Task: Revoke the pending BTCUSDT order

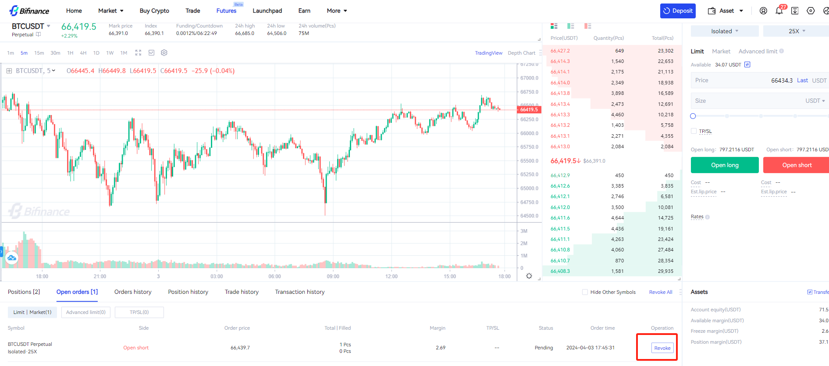Action: 662,348
